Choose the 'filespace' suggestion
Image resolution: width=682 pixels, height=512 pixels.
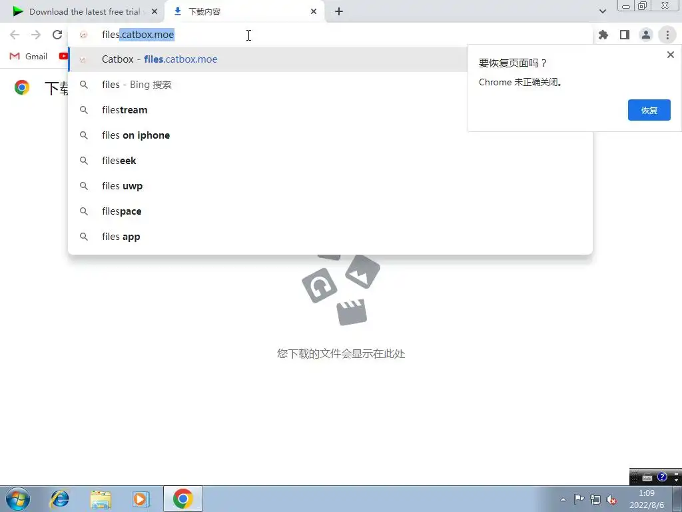(330, 211)
